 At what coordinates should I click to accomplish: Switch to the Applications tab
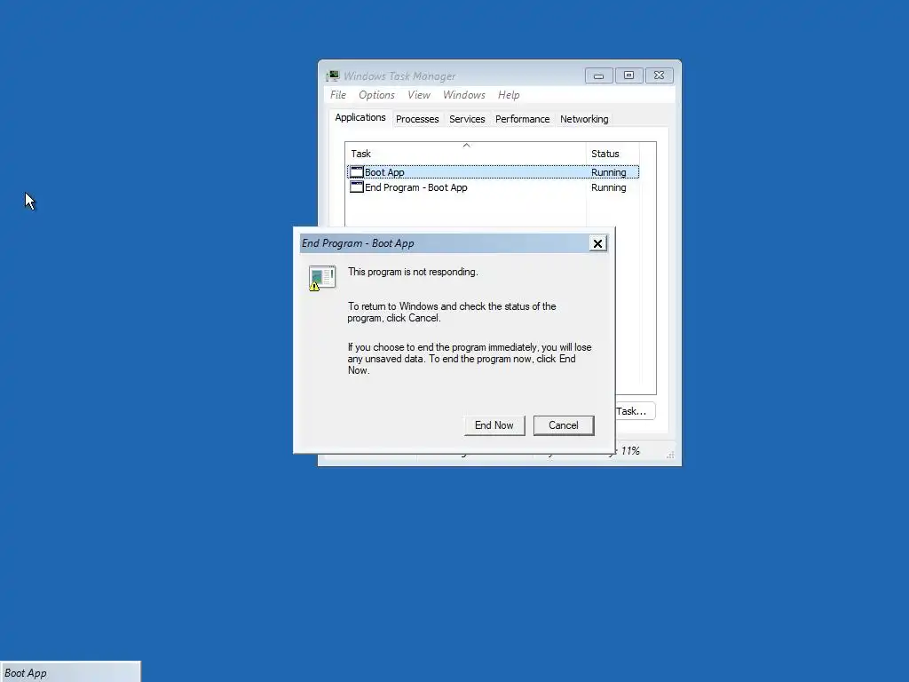(360, 118)
